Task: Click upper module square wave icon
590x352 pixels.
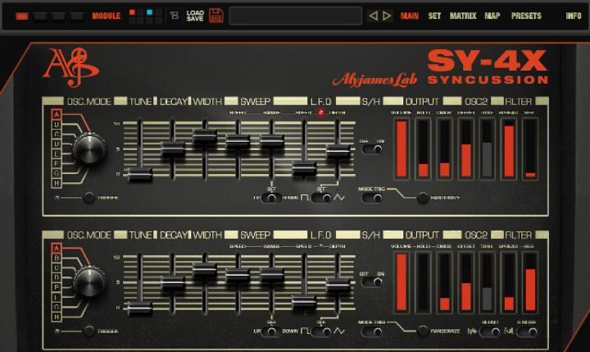Action: (305, 198)
